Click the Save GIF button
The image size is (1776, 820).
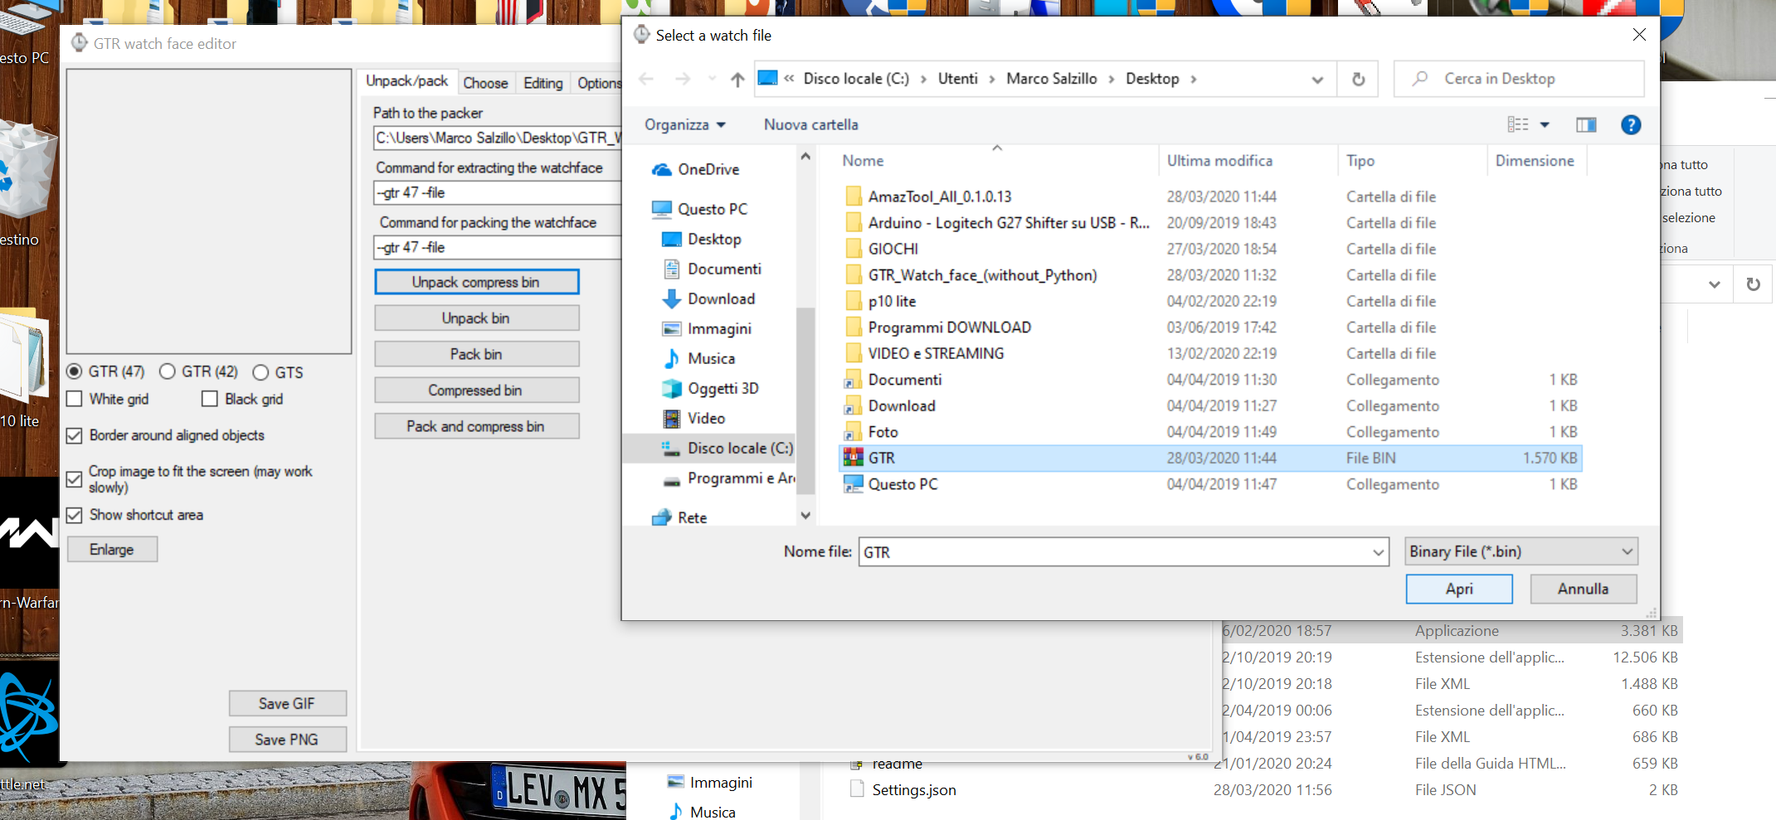(x=287, y=703)
